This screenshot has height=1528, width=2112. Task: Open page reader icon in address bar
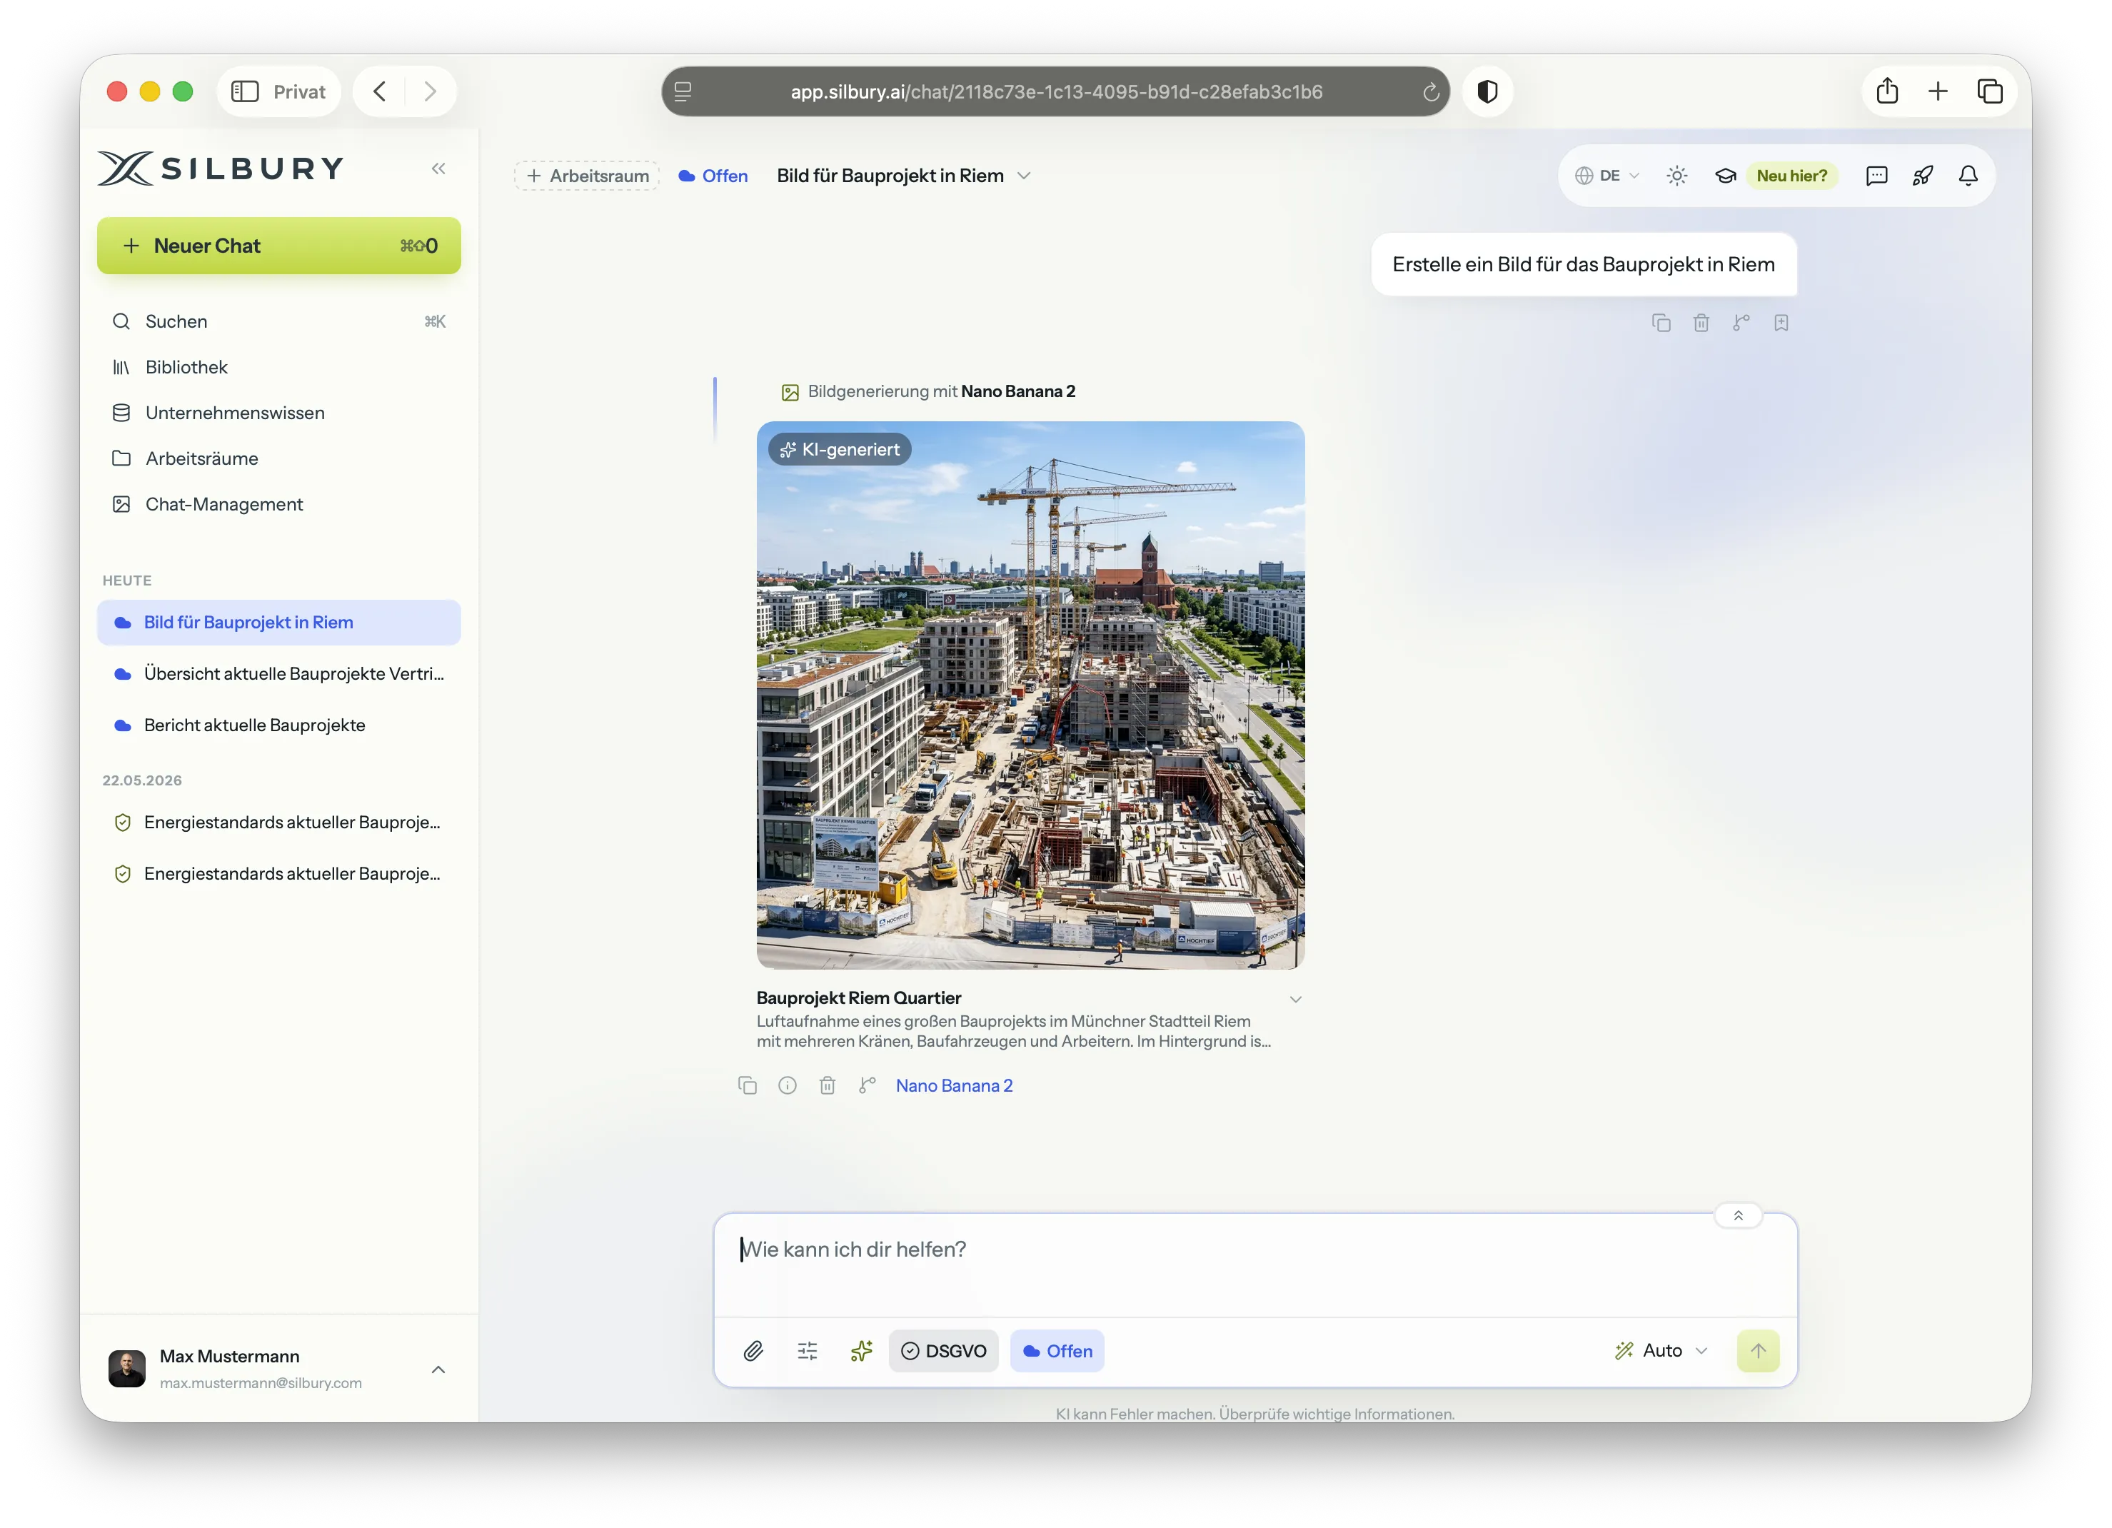(x=683, y=91)
